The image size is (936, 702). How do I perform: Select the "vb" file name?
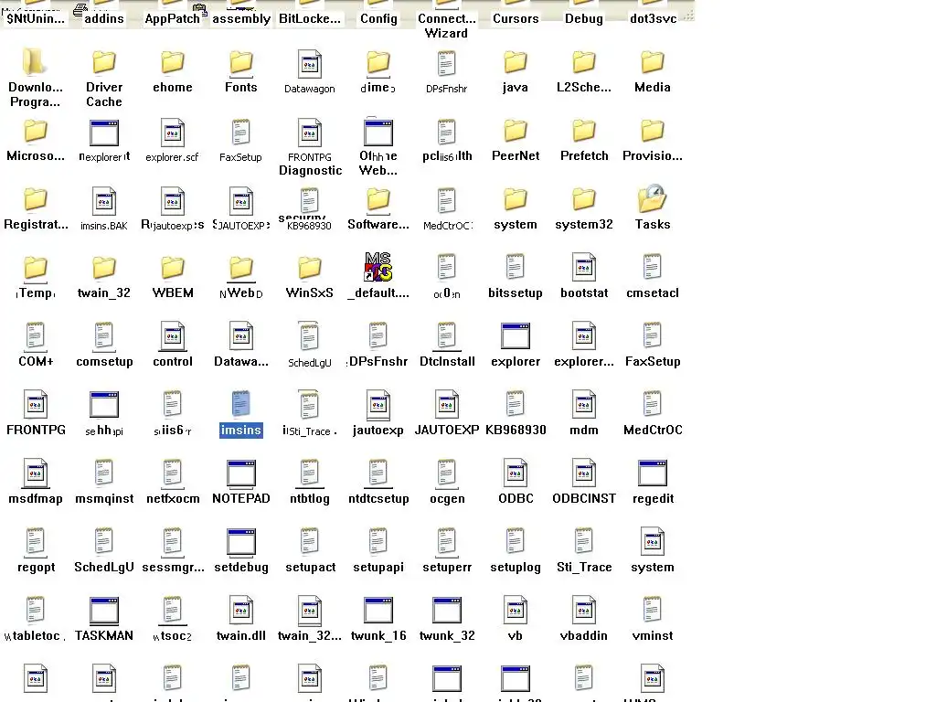pos(516,636)
